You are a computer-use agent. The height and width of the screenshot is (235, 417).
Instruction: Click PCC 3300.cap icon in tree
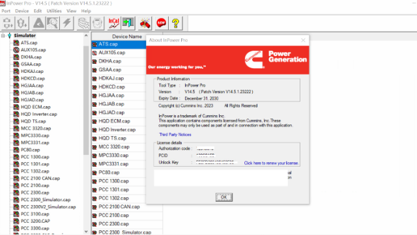click(16, 228)
